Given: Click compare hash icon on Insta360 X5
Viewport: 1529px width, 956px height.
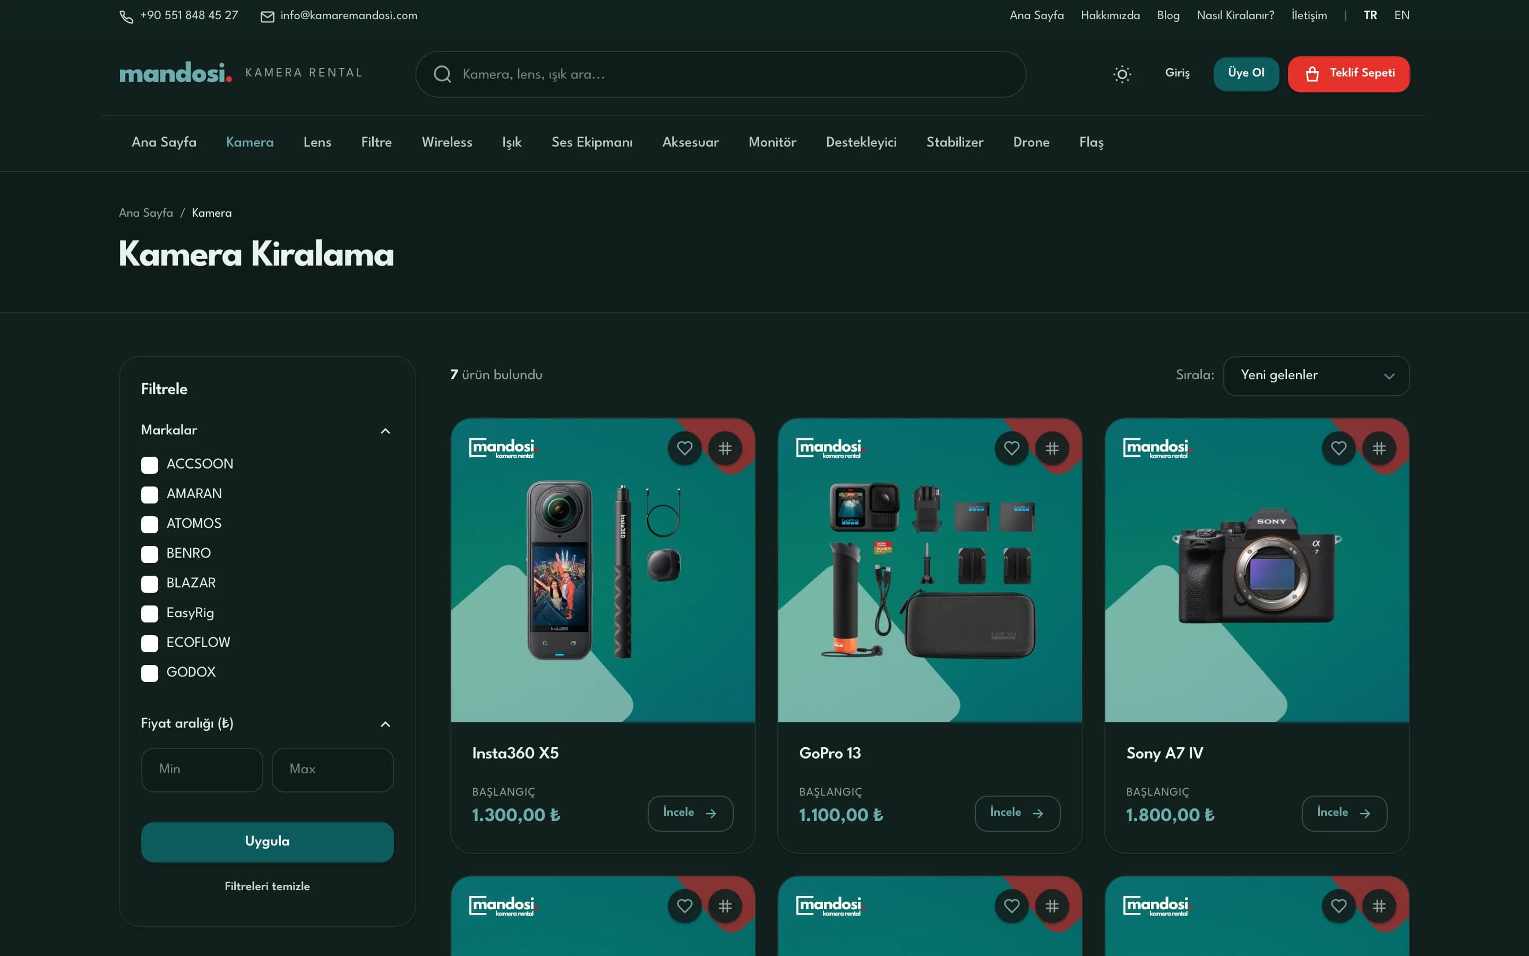Looking at the screenshot, I should pos(725,448).
